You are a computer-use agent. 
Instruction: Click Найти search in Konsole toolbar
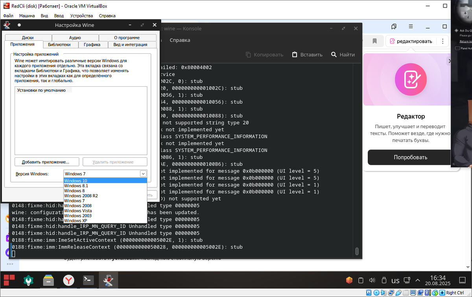click(343, 55)
